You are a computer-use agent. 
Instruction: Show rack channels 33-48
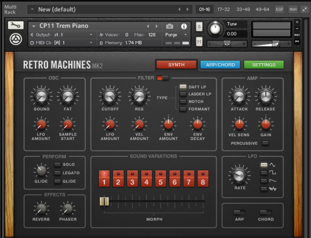pyautogui.click(x=243, y=9)
